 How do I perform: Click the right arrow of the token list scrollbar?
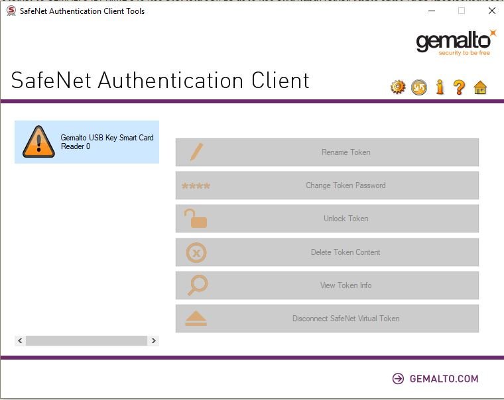(154, 340)
